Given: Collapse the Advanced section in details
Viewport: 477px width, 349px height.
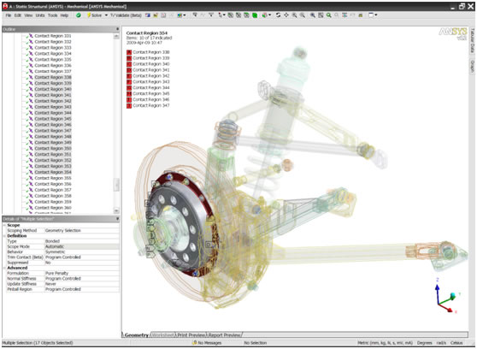Looking at the screenshot, I should [x=4, y=268].
